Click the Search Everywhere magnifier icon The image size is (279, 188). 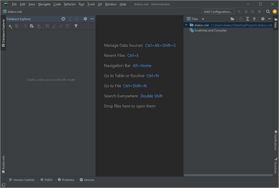pos(268,12)
